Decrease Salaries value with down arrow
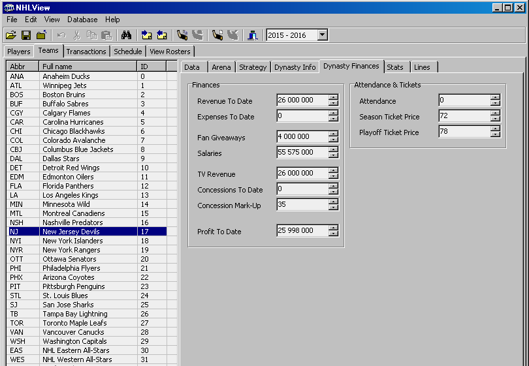 (333, 155)
